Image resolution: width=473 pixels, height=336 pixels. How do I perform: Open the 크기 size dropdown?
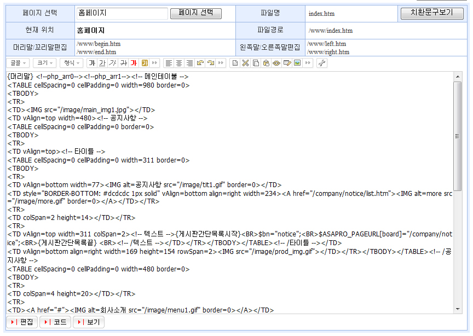click(x=45, y=63)
